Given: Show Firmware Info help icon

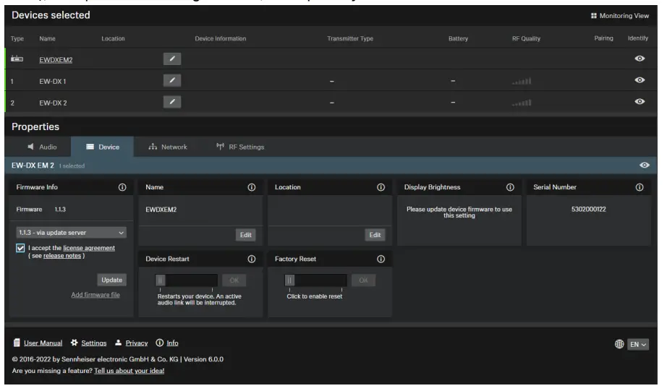Looking at the screenshot, I should [122, 187].
